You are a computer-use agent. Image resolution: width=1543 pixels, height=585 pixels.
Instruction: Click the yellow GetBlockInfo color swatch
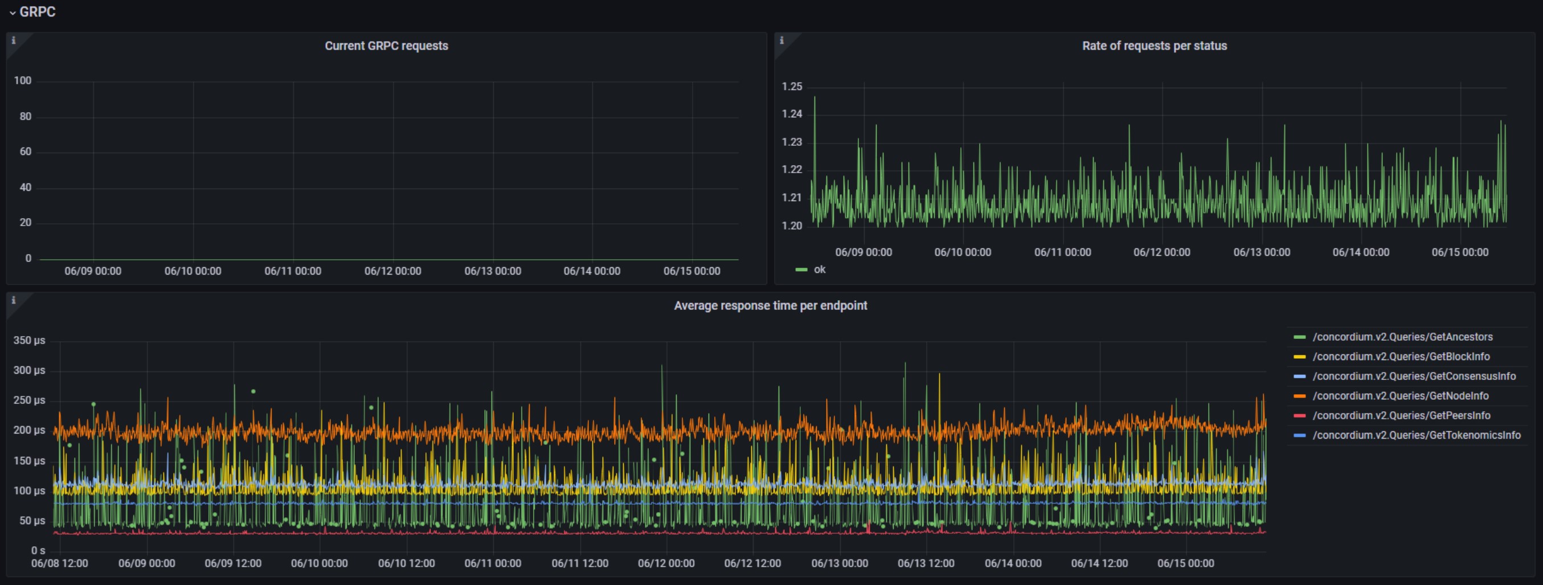click(1299, 357)
